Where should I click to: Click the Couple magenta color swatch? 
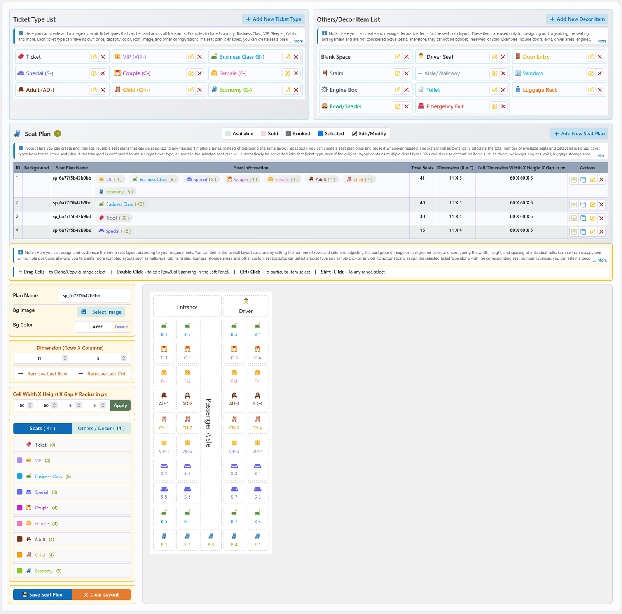click(x=20, y=508)
